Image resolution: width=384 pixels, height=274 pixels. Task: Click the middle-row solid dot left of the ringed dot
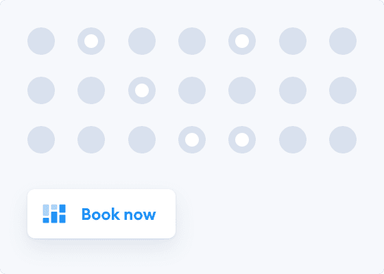pos(91,90)
